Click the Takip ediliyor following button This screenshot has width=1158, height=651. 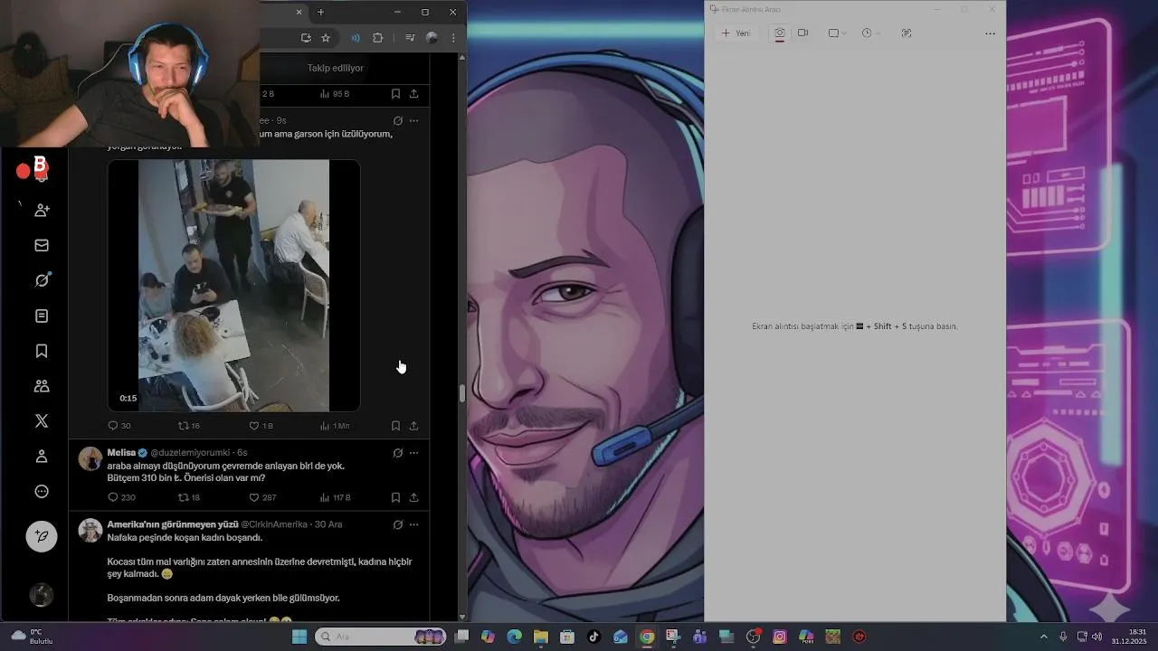[335, 68]
